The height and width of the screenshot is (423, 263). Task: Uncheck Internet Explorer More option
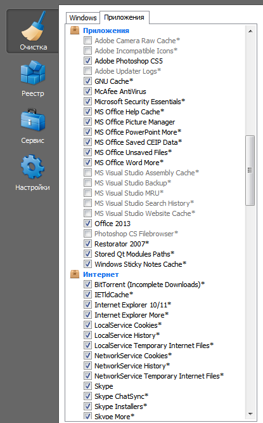tap(87, 315)
